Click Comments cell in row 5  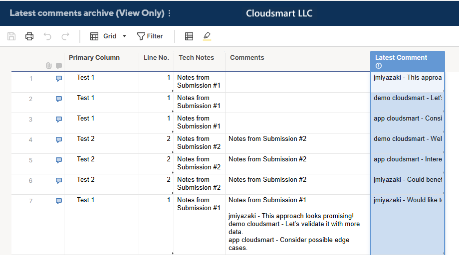298,164
